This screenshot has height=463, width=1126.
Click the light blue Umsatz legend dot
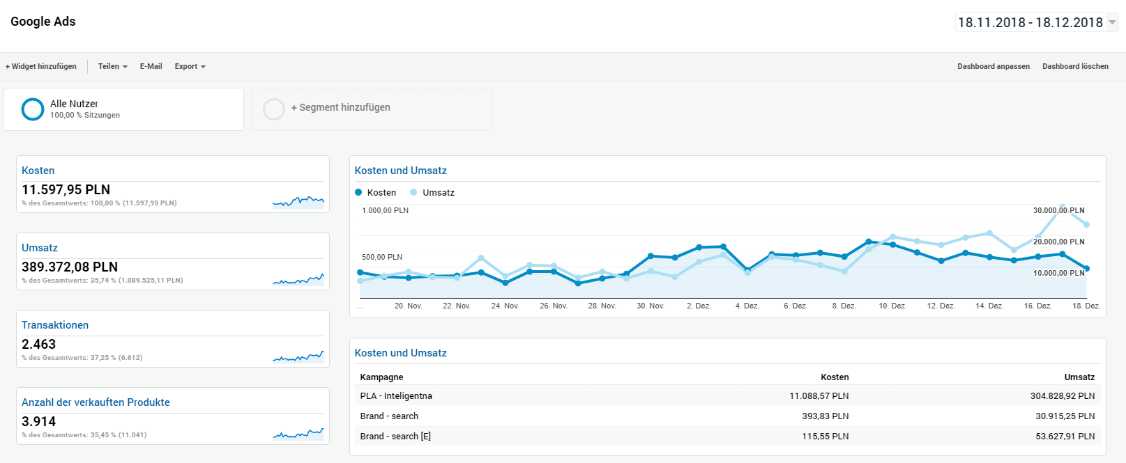coord(413,192)
